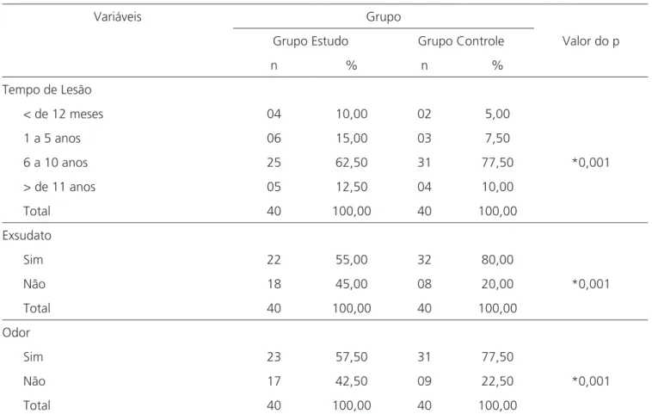Click the Variáveis column header
Image resolution: width=652 pixels, height=414 pixels.
pos(117,17)
